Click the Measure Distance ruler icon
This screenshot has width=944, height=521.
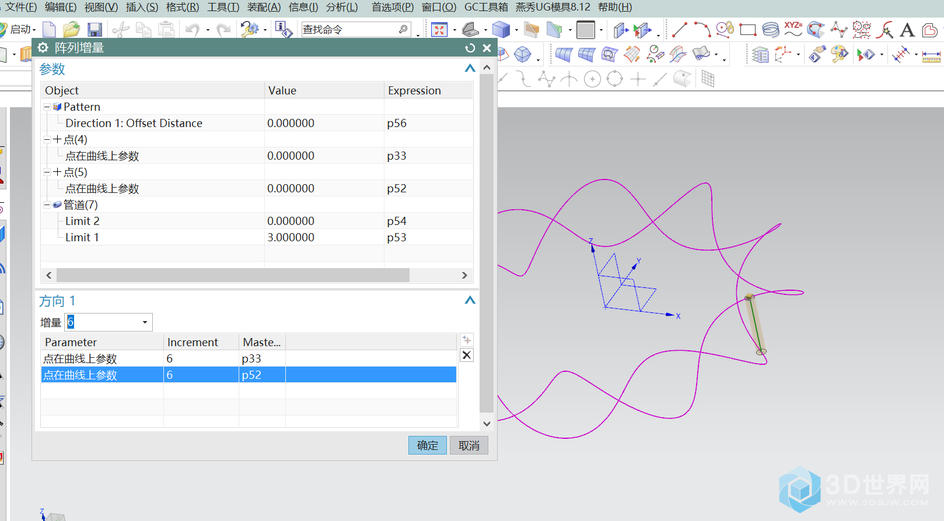(931, 56)
